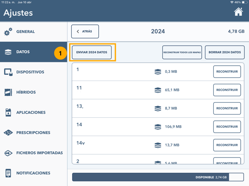Click the 2024 year title
The image size is (249, 186).
point(158,31)
